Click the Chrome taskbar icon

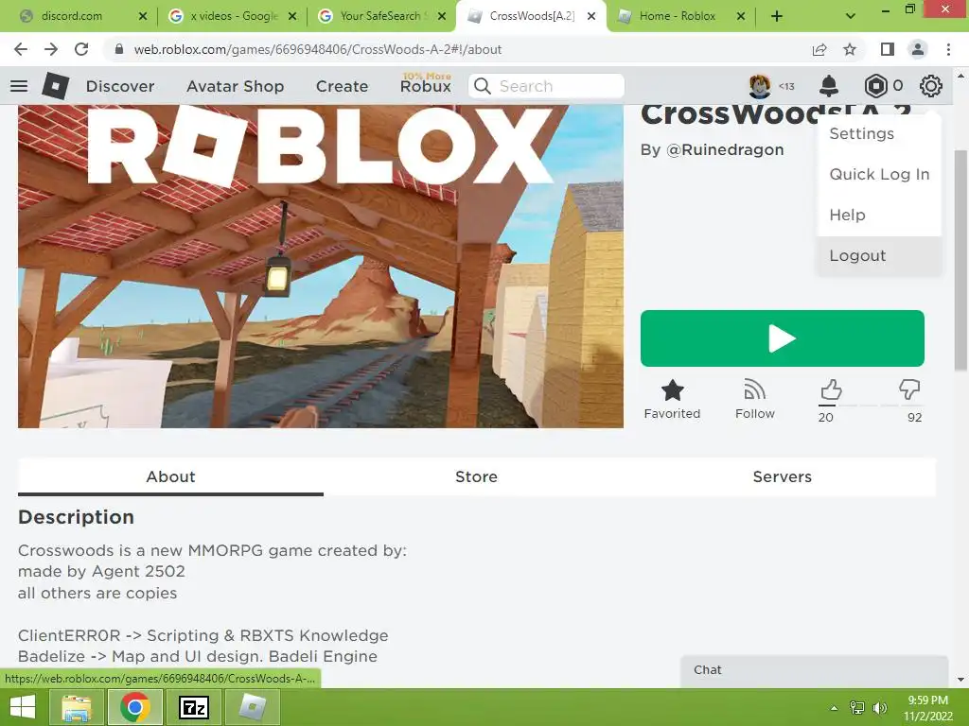click(x=134, y=707)
